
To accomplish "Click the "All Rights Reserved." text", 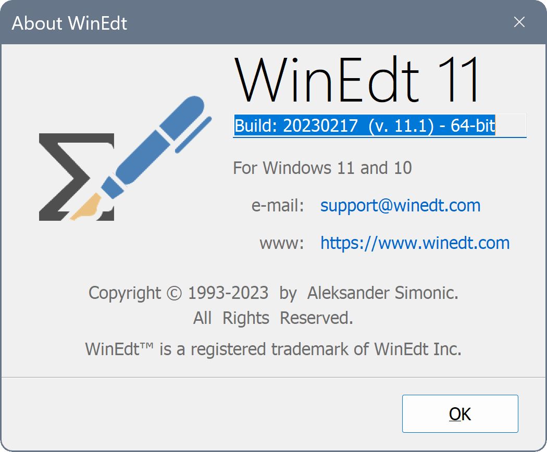I will pyautogui.click(x=273, y=318).
